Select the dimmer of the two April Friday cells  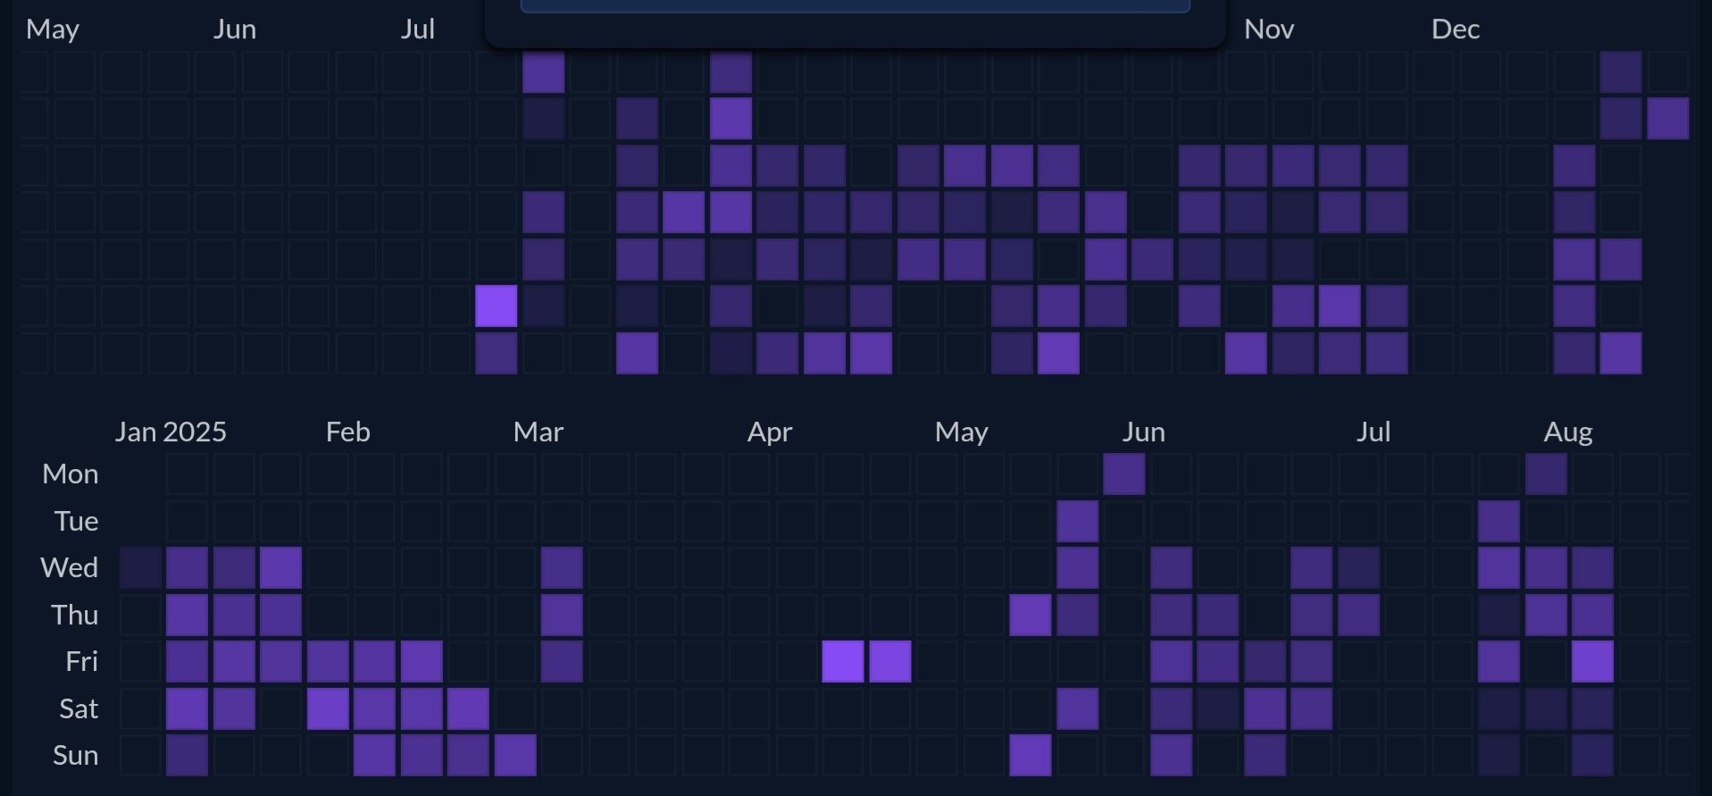[890, 662]
